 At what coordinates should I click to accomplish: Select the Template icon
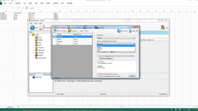point(37,53)
